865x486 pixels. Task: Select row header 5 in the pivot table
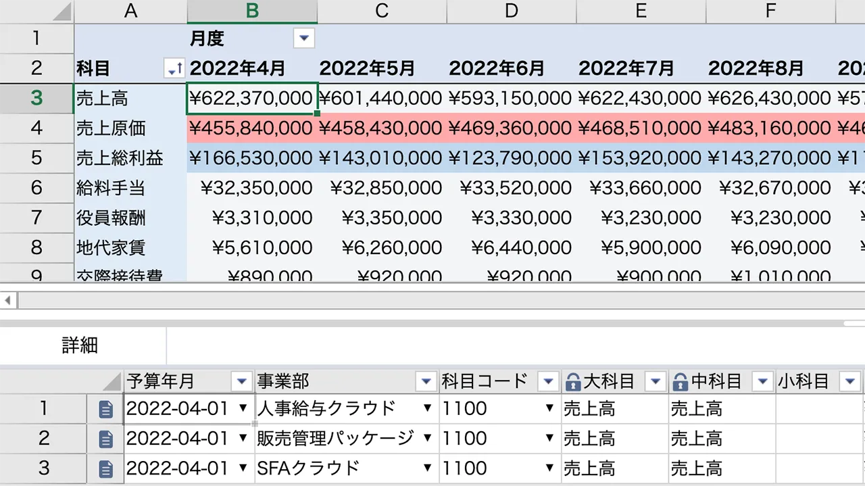tap(36, 158)
